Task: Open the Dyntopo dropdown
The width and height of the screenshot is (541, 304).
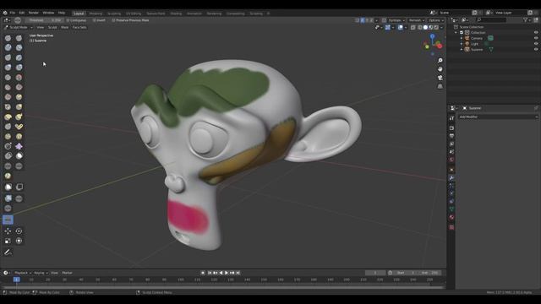Action: tap(396, 20)
